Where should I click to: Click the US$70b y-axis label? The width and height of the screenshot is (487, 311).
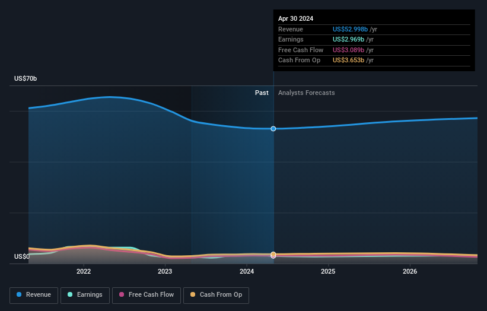pos(26,78)
